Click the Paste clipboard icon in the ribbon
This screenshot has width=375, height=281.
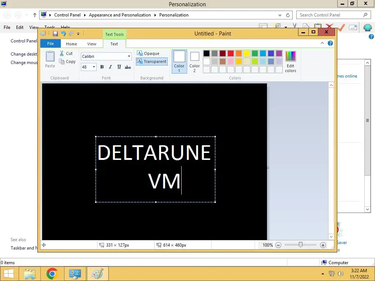point(50,57)
